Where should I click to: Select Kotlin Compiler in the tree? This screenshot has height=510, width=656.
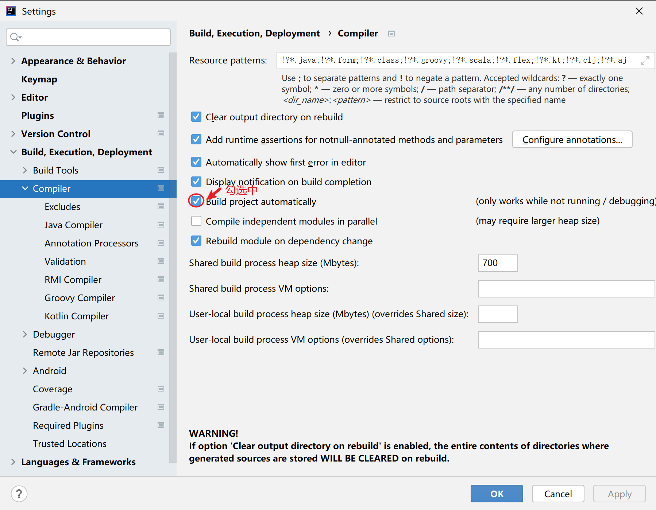(77, 316)
